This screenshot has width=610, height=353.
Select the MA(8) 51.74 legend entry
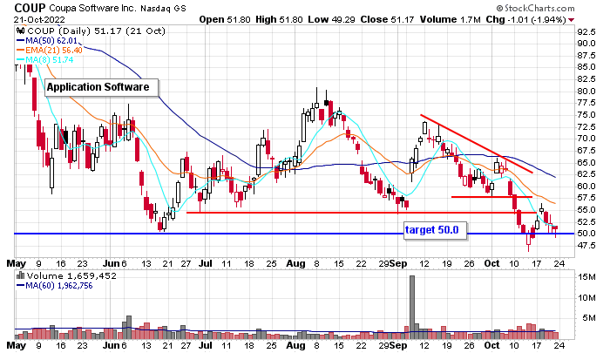[44, 60]
